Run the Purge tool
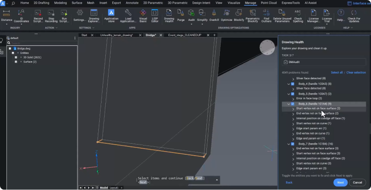Image resolution: width=371 pixels, height=190 pixels. pyautogui.click(x=181, y=13)
